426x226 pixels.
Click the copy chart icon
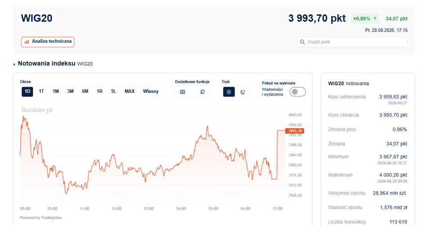202,92
